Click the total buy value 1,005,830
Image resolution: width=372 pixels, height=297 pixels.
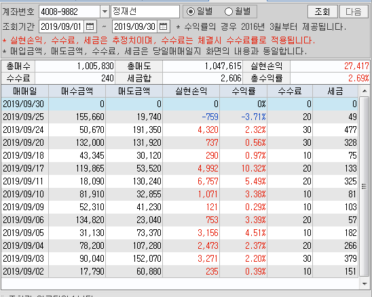pyautogui.click(x=96, y=66)
